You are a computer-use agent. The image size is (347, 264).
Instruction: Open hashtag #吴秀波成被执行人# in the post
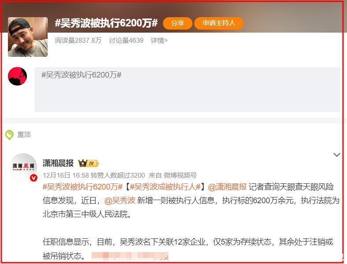(x=165, y=187)
